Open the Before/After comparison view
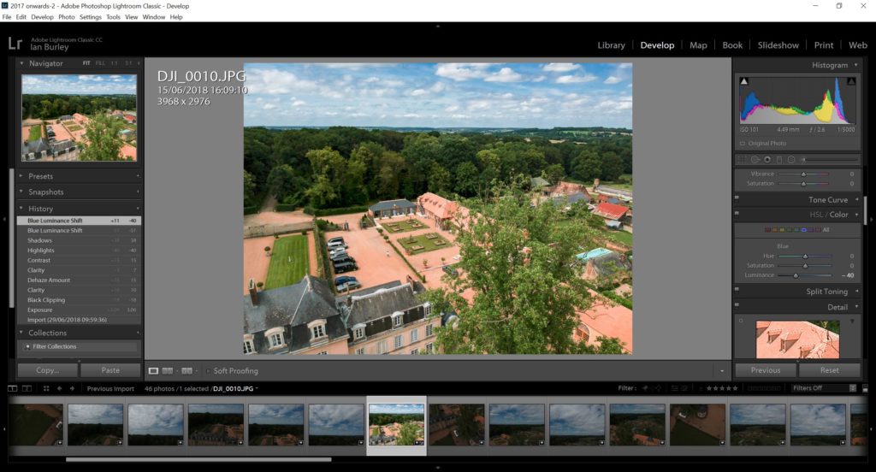876x472 pixels. [168, 371]
